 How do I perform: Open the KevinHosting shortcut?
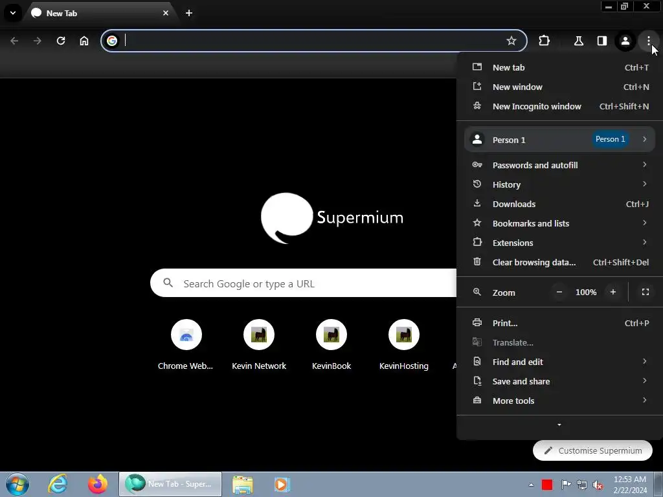click(x=404, y=346)
